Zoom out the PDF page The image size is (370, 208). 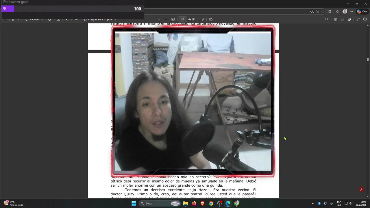pyautogui.click(x=159, y=19)
